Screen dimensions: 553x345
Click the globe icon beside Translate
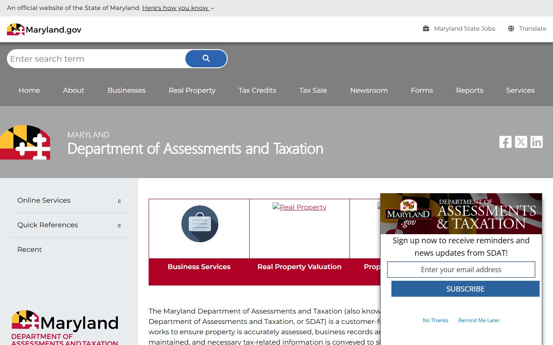511,28
